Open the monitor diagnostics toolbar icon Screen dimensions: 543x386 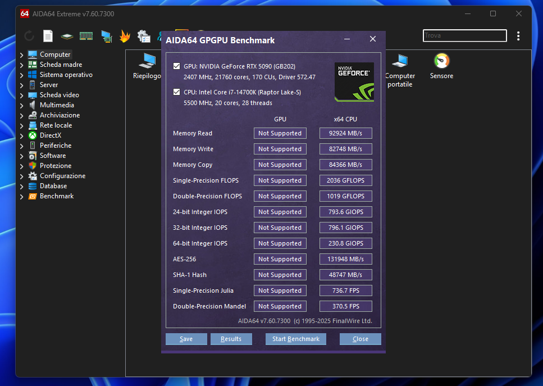pyautogui.click(x=106, y=36)
